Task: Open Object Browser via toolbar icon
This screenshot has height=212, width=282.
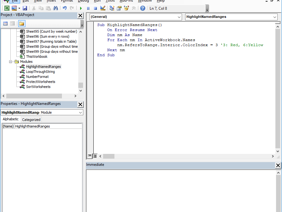Action: click(126, 8)
